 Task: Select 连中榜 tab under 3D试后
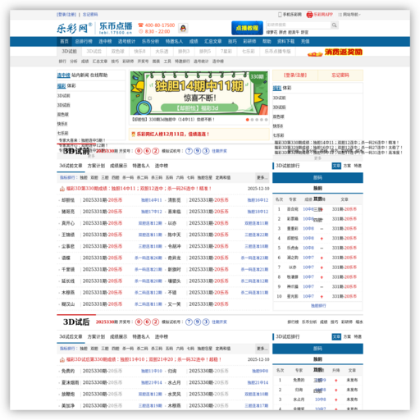(x=162, y=336)
